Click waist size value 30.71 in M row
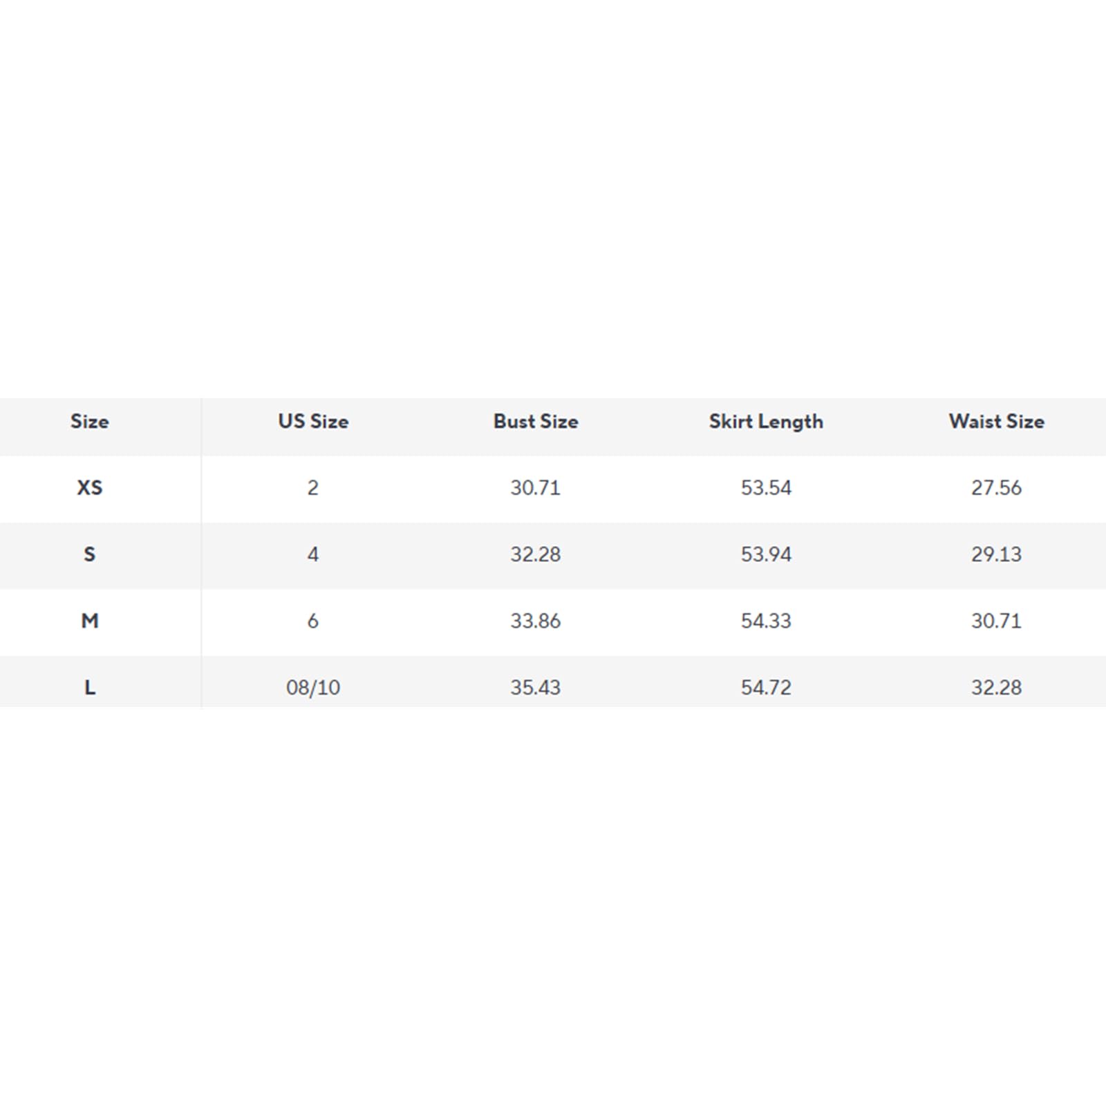This screenshot has height=1106, width=1106. (996, 621)
